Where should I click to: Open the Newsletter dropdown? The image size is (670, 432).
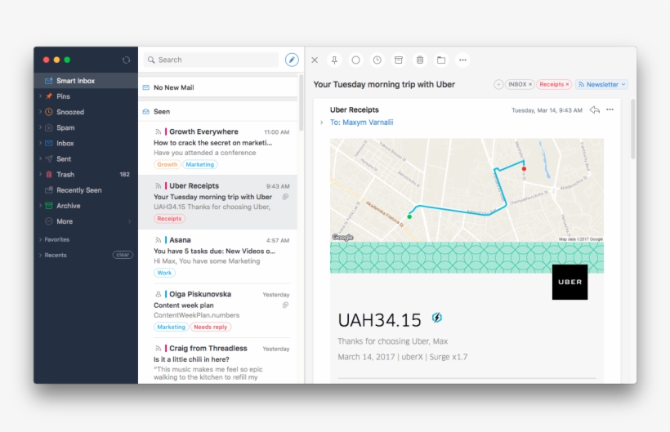(x=623, y=84)
